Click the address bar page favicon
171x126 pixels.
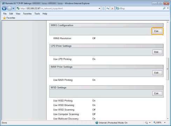(18, 8)
